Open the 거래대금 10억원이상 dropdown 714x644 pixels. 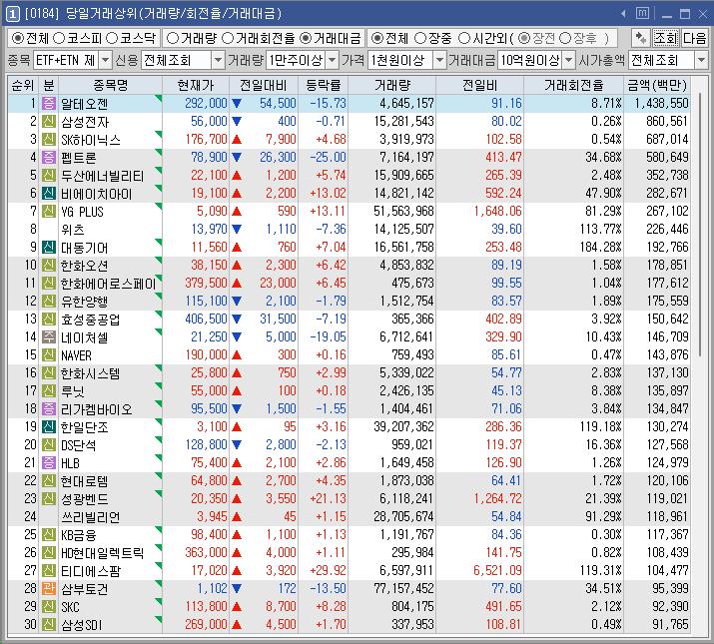569,60
